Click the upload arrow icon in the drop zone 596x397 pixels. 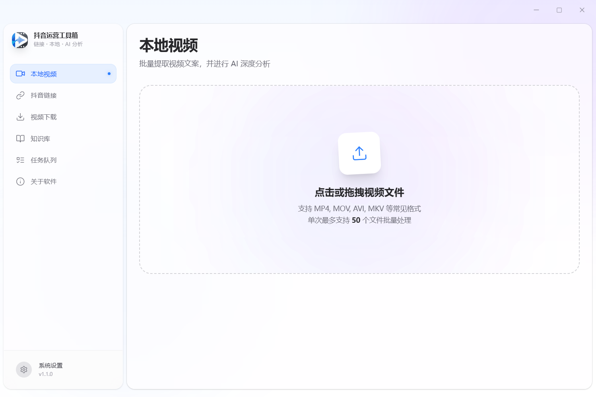(359, 153)
